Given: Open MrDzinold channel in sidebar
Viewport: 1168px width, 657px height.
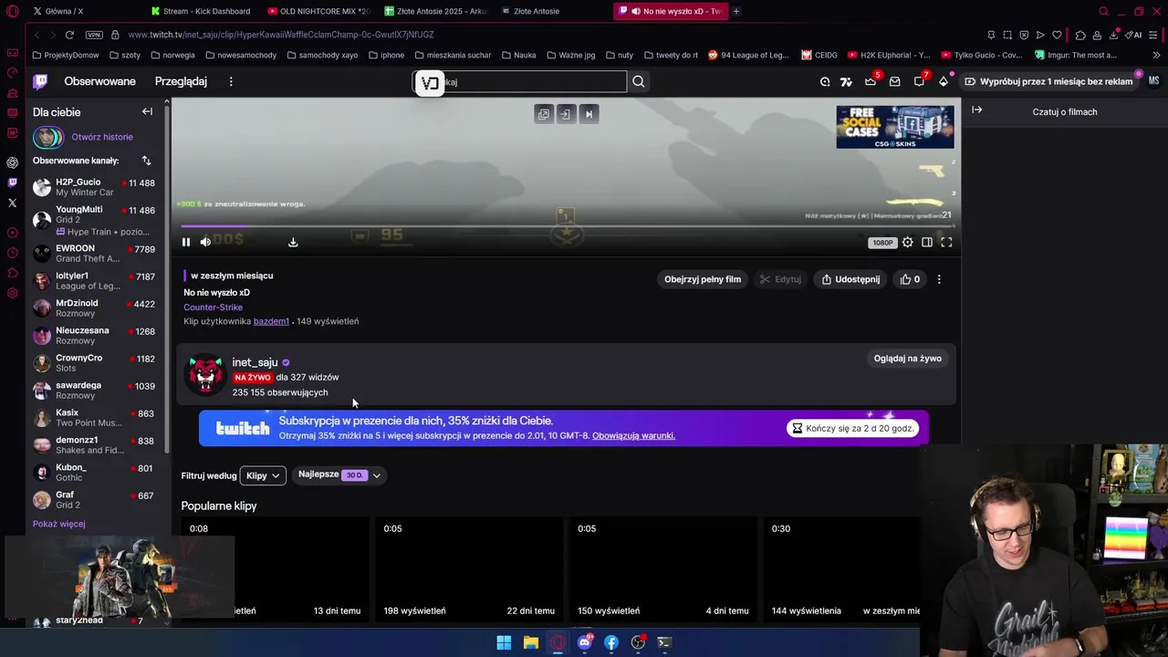Looking at the screenshot, I should 93,308.
